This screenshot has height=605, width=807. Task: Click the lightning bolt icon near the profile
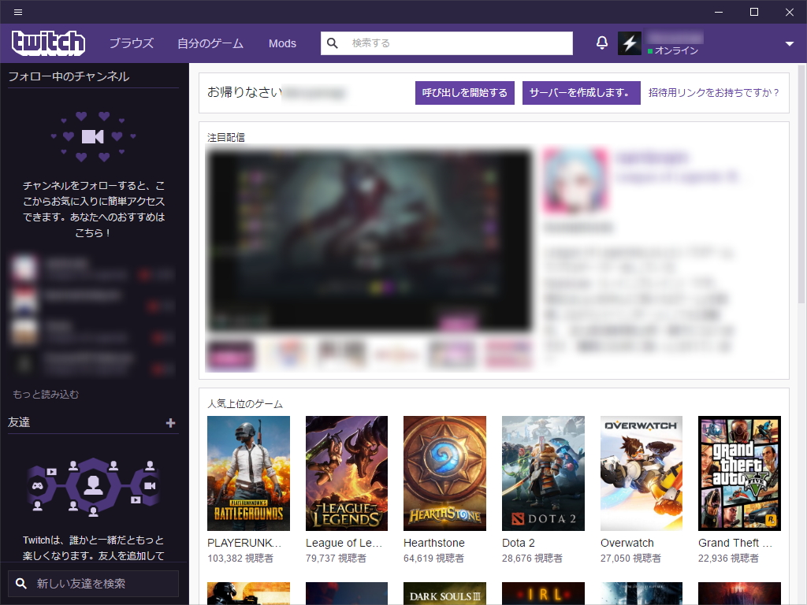pos(629,43)
